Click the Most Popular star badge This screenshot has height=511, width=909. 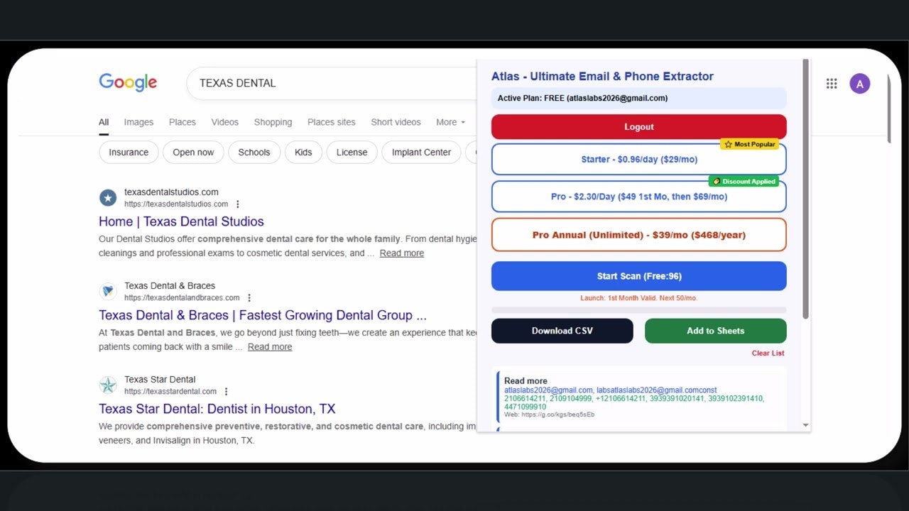point(749,144)
